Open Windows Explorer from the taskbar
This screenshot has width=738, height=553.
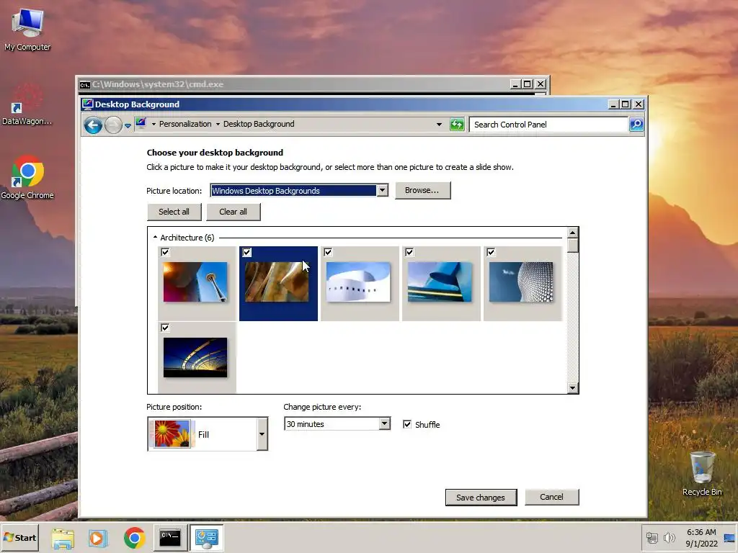pyautogui.click(x=63, y=539)
